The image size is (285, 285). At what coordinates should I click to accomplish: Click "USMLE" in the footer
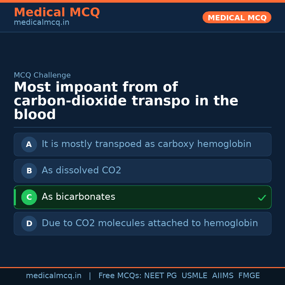[194, 276]
